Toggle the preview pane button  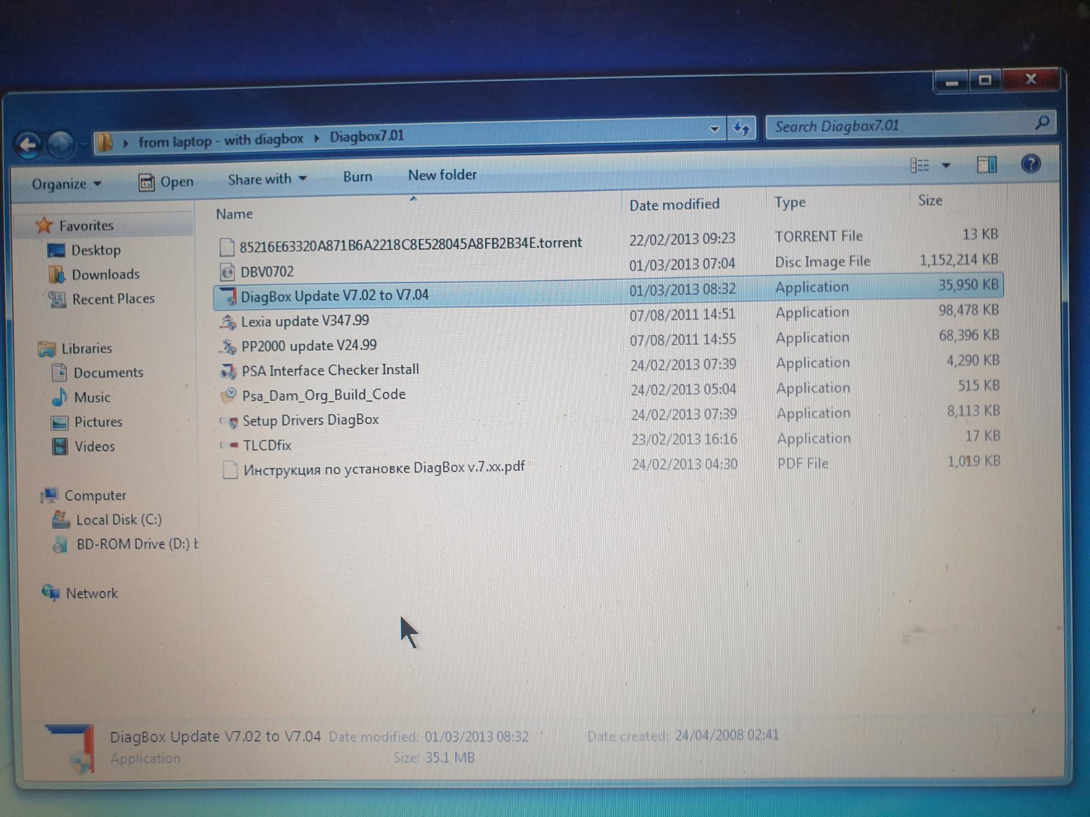986,165
